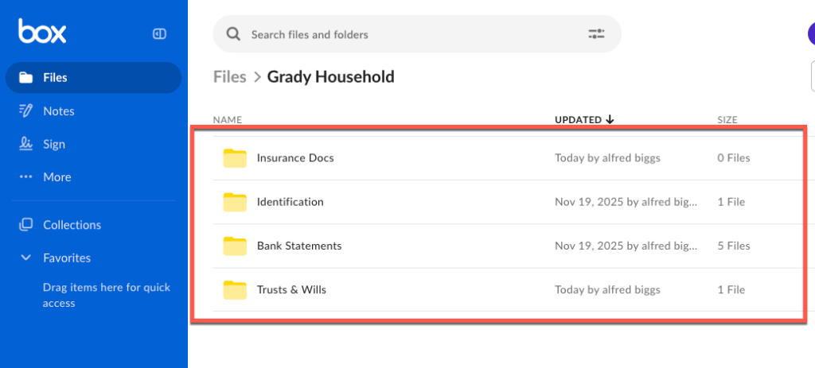The width and height of the screenshot is (815, 368).
Task: Collapse the Favorites section chevron
Action: pos(26,258)
